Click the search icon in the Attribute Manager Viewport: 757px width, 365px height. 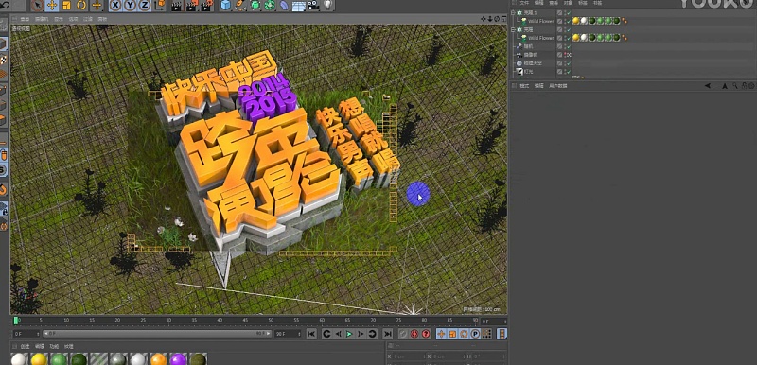click(x=735, y=85)
